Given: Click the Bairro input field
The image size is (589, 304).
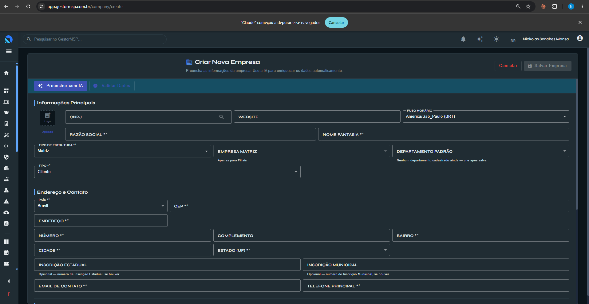Looking at the screenshot, I should [x=480, y=235].
